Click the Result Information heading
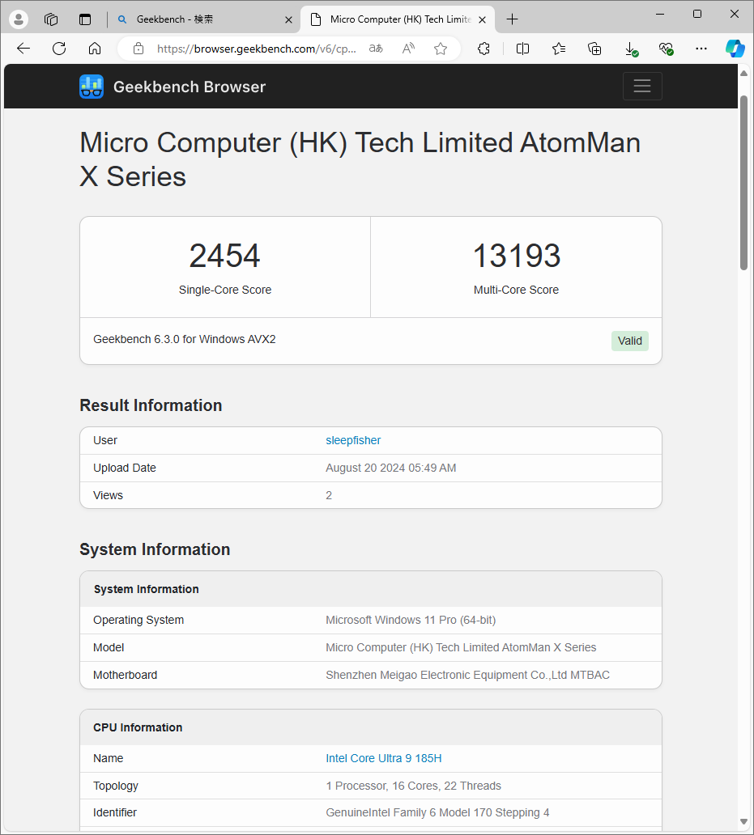Image resolution: width=754 pixels, height=835 pixels. (x=151, y=405)
